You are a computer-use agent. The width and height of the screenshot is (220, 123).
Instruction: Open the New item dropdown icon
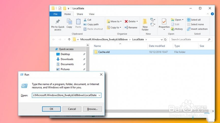pyautogui.click(x=153, y=20)
